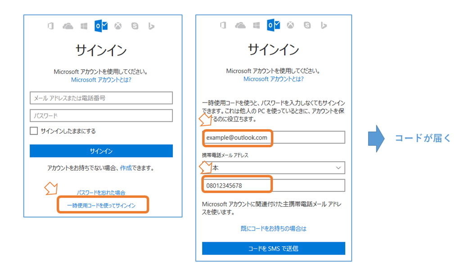Click the パスワードを忘れた場合 link
The image size is (461, 266).
pos(101,193)
